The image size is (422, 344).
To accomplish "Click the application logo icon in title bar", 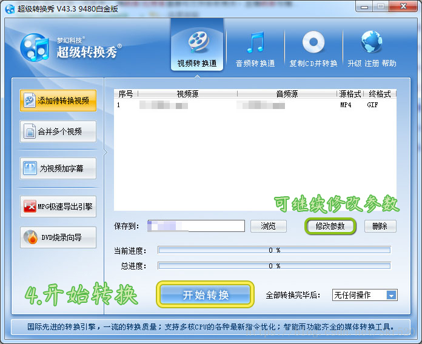I will [x=10, y=8].
